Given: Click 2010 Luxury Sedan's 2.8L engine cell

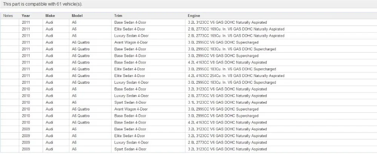Looking at the screenshot, I should (227, 96).
